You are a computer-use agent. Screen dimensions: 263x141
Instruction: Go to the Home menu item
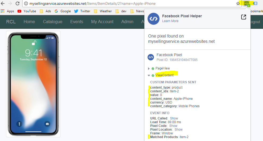tap(29, 22)
